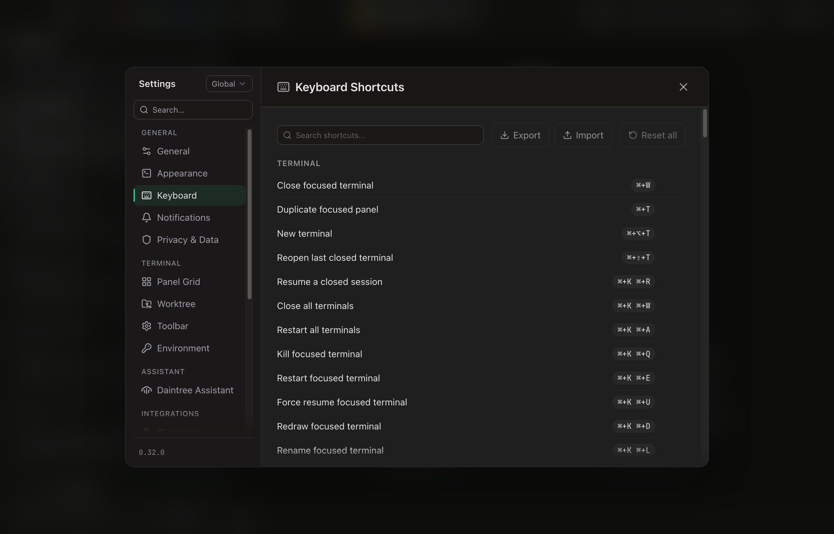This screenshot has width=834, height=534.
Task: Click the sidebar navigation scrollbar
Action: pos(249,214)
